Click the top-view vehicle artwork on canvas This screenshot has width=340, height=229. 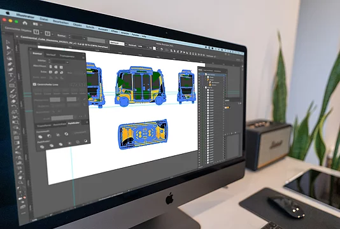pyautogui.click(x=143, y=134)
